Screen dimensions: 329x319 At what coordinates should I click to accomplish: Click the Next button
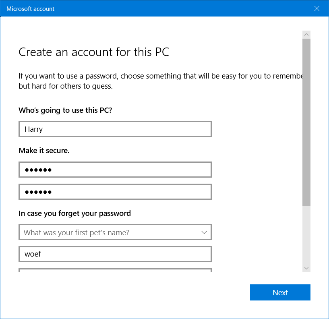[x=280, y=292]
